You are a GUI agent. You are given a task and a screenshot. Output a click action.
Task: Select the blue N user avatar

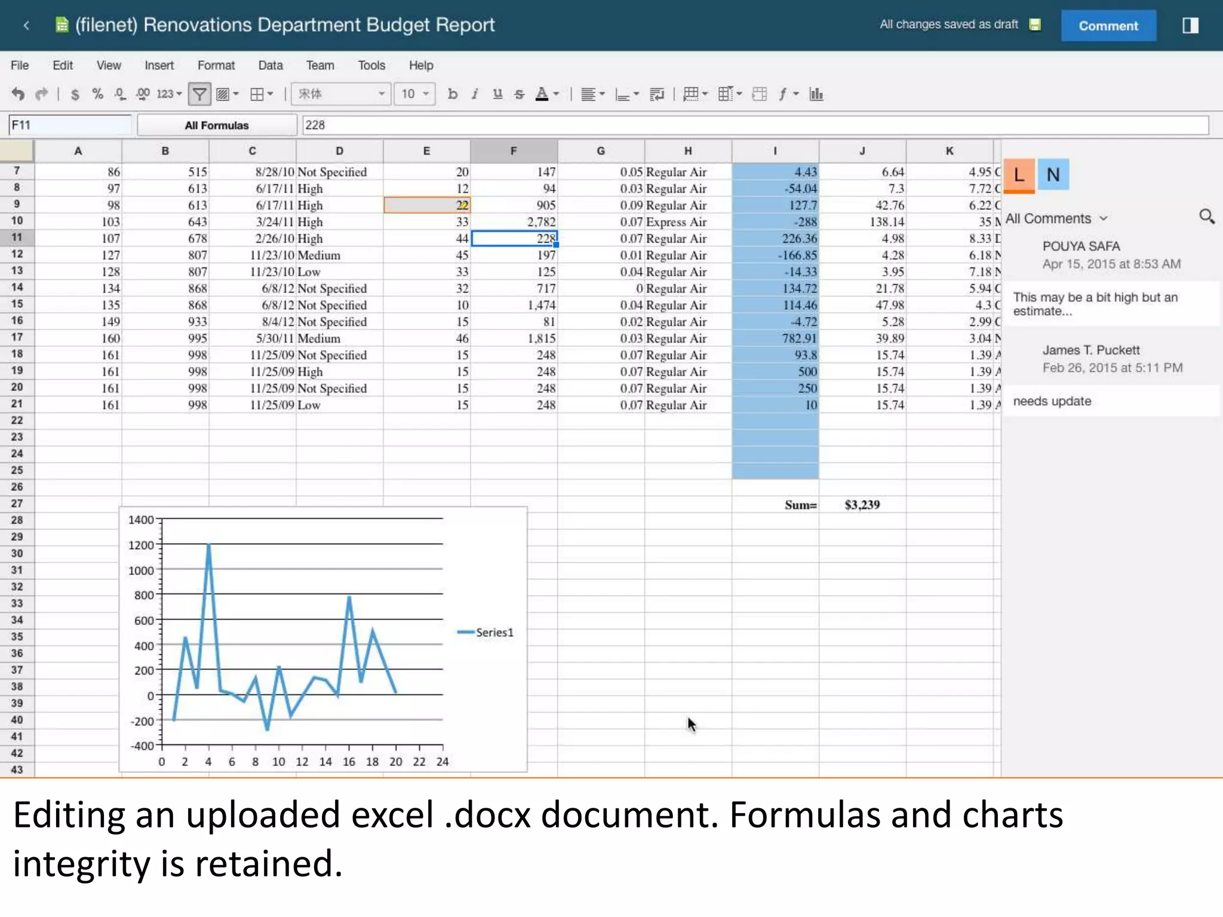click(x=1053, y=174)
